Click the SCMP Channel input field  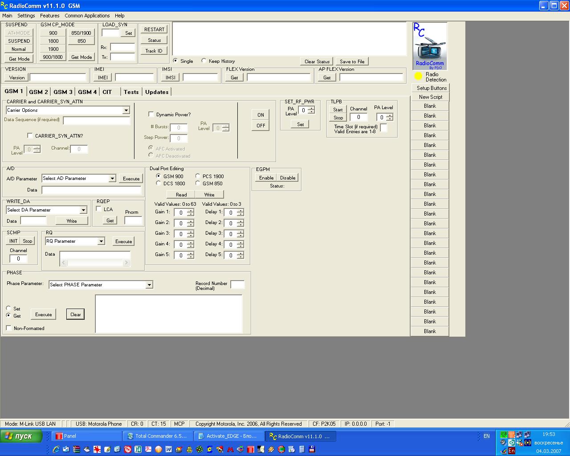point(18,258)
